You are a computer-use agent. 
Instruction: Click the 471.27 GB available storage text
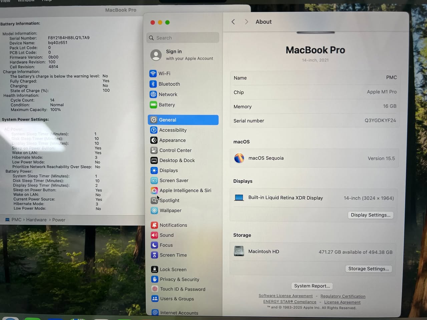pos(356,252)
